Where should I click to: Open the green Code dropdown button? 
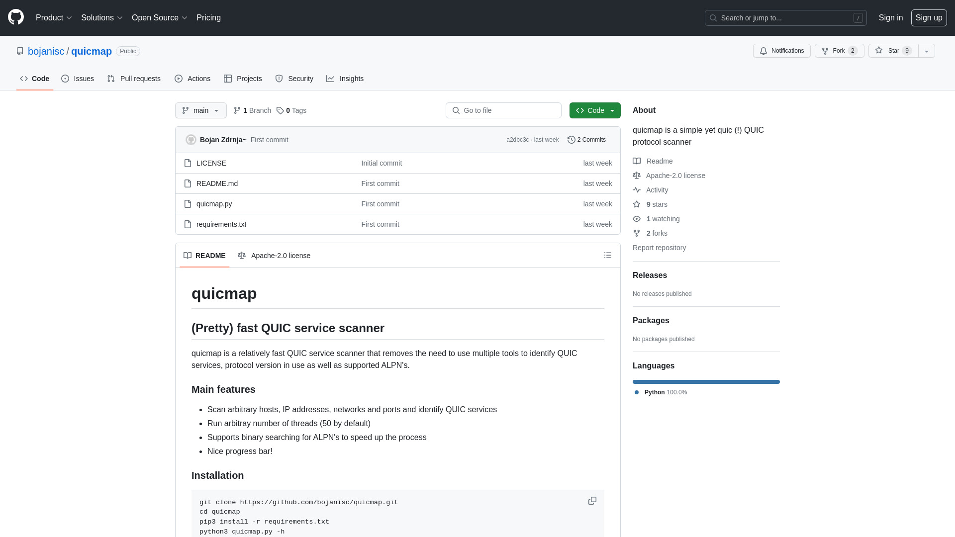(x=595, y=110)
